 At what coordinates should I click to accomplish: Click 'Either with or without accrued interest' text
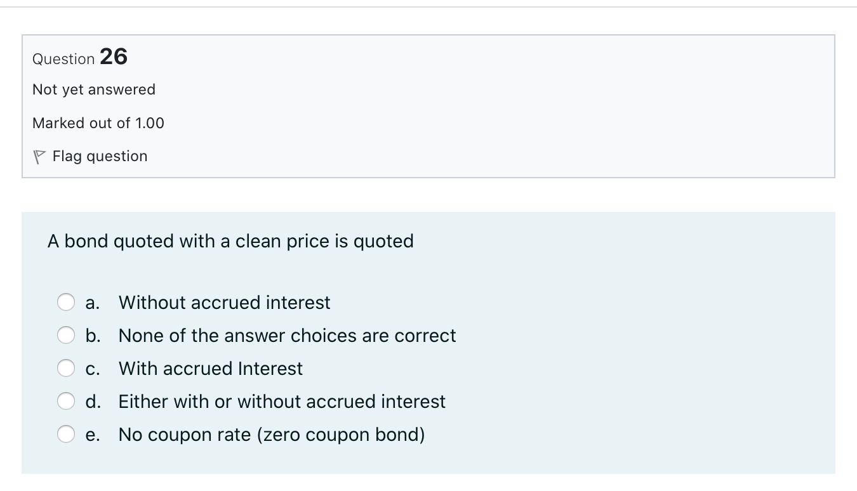pos(282,402)
